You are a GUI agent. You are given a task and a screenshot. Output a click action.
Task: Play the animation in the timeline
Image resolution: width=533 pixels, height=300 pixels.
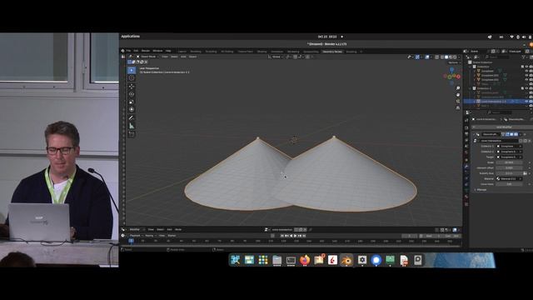[295, 236]
